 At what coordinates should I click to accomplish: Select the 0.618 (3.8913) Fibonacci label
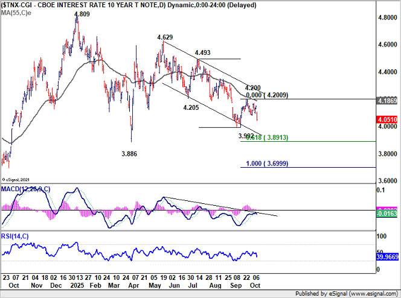[267, 138]
